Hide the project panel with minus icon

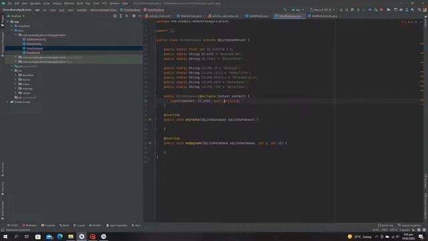point(140,16)
